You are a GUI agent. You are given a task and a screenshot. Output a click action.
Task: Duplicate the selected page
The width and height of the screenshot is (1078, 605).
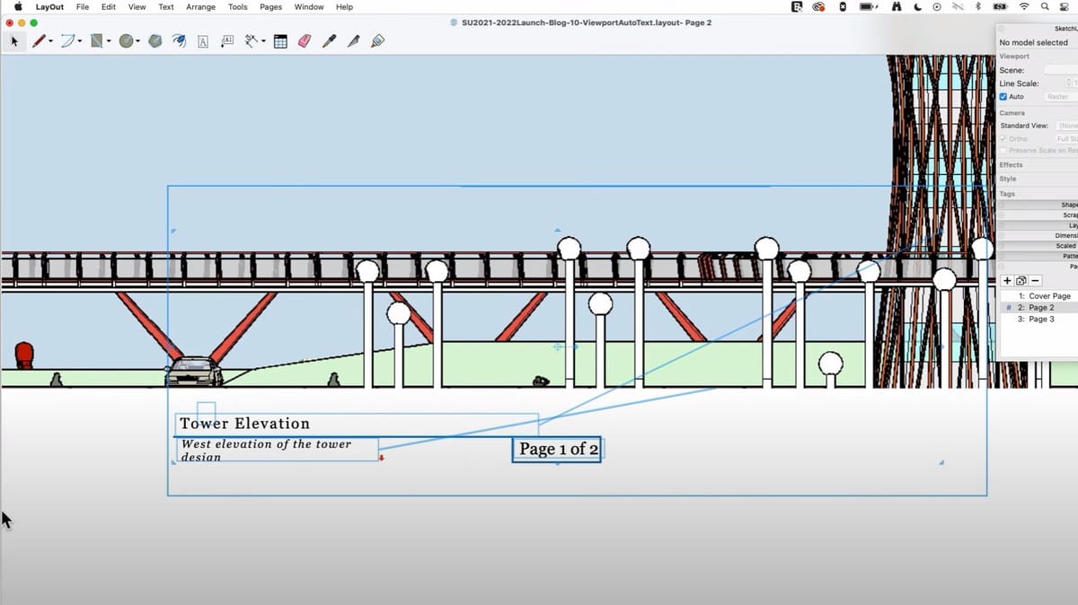(x=1021, y=281)
